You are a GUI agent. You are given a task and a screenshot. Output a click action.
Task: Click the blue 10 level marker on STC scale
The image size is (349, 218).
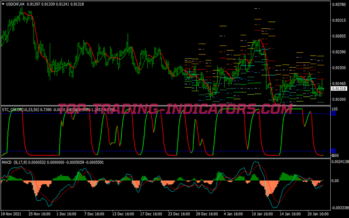pos(333,151)
